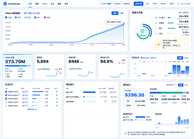The width and height of the screenshot is (194, 139).
Task: Open the info icon beside Token 消耗趋势
Action: point(22,13)
